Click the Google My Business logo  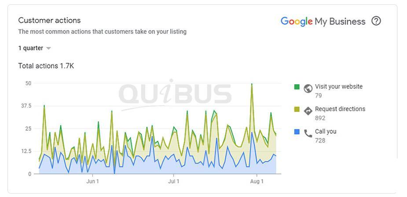[323, 21]
